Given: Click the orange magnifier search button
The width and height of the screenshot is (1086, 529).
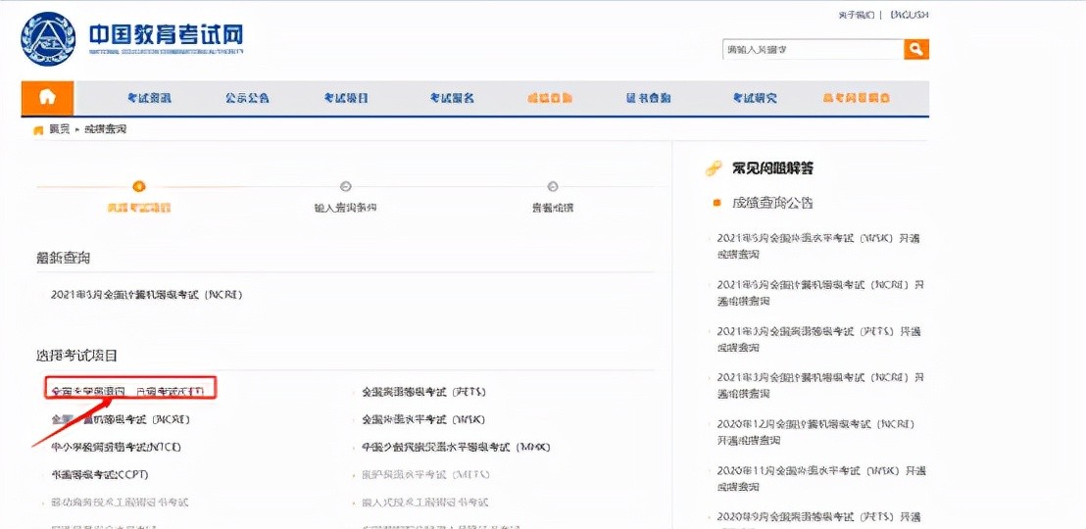Looking at the screenshot, I should pyautogui.click(x=915, y=49).
